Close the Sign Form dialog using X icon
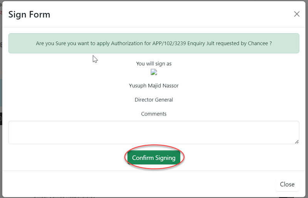This screenshot has height=198, width=308. 296,14
